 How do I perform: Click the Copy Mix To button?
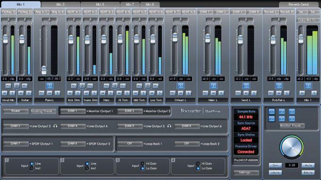(x=308, y=20)
